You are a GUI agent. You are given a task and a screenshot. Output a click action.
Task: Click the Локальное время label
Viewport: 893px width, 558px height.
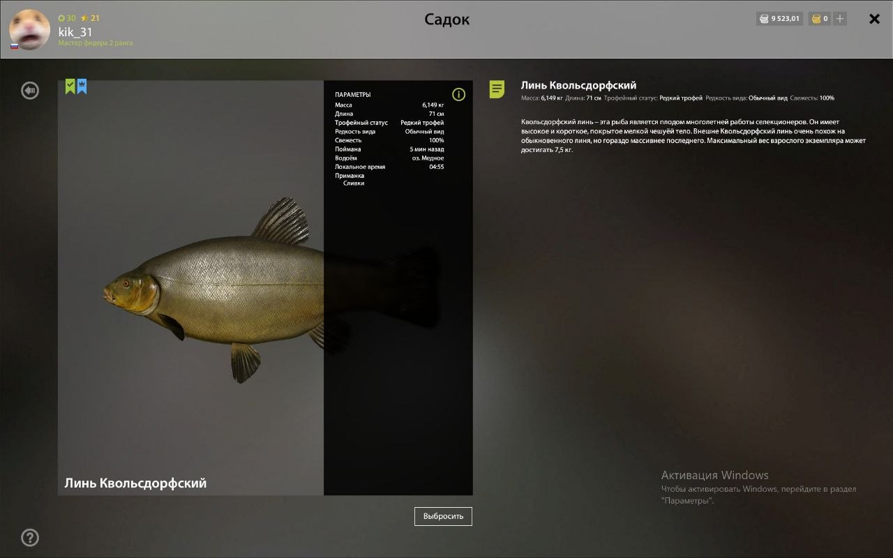[x=360, y=167]
